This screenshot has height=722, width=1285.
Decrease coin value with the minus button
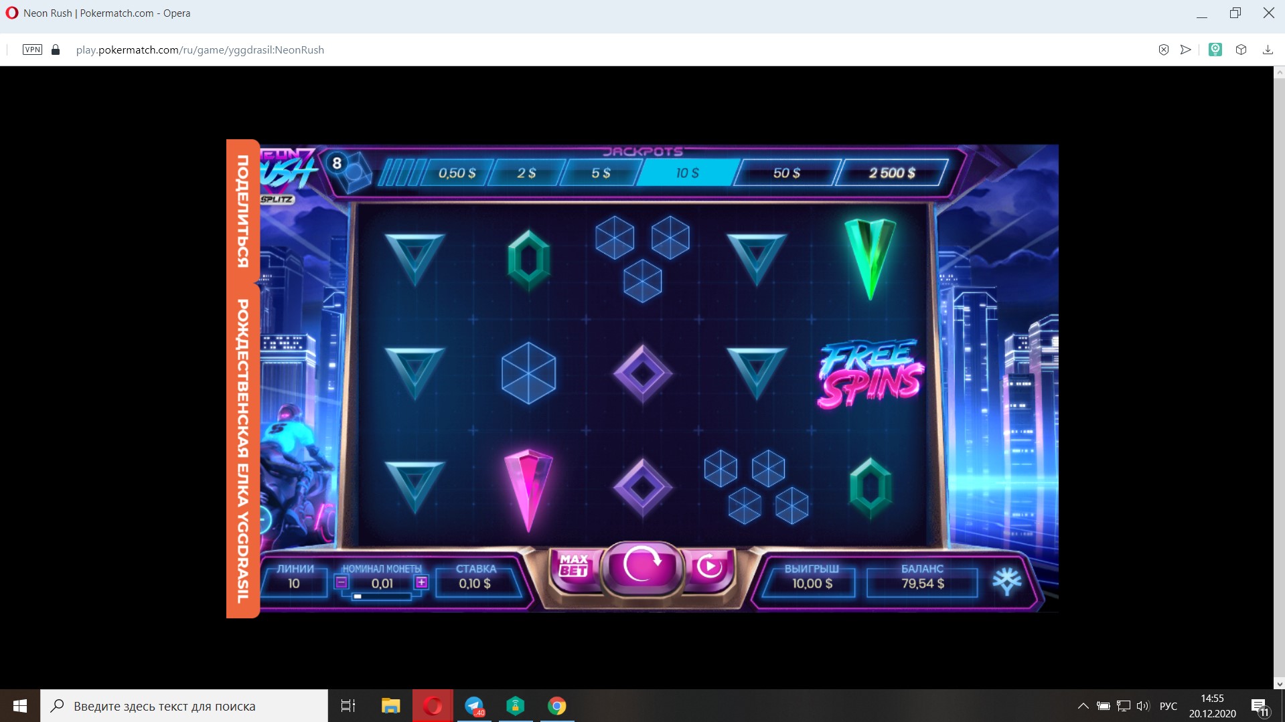(342, 582)
